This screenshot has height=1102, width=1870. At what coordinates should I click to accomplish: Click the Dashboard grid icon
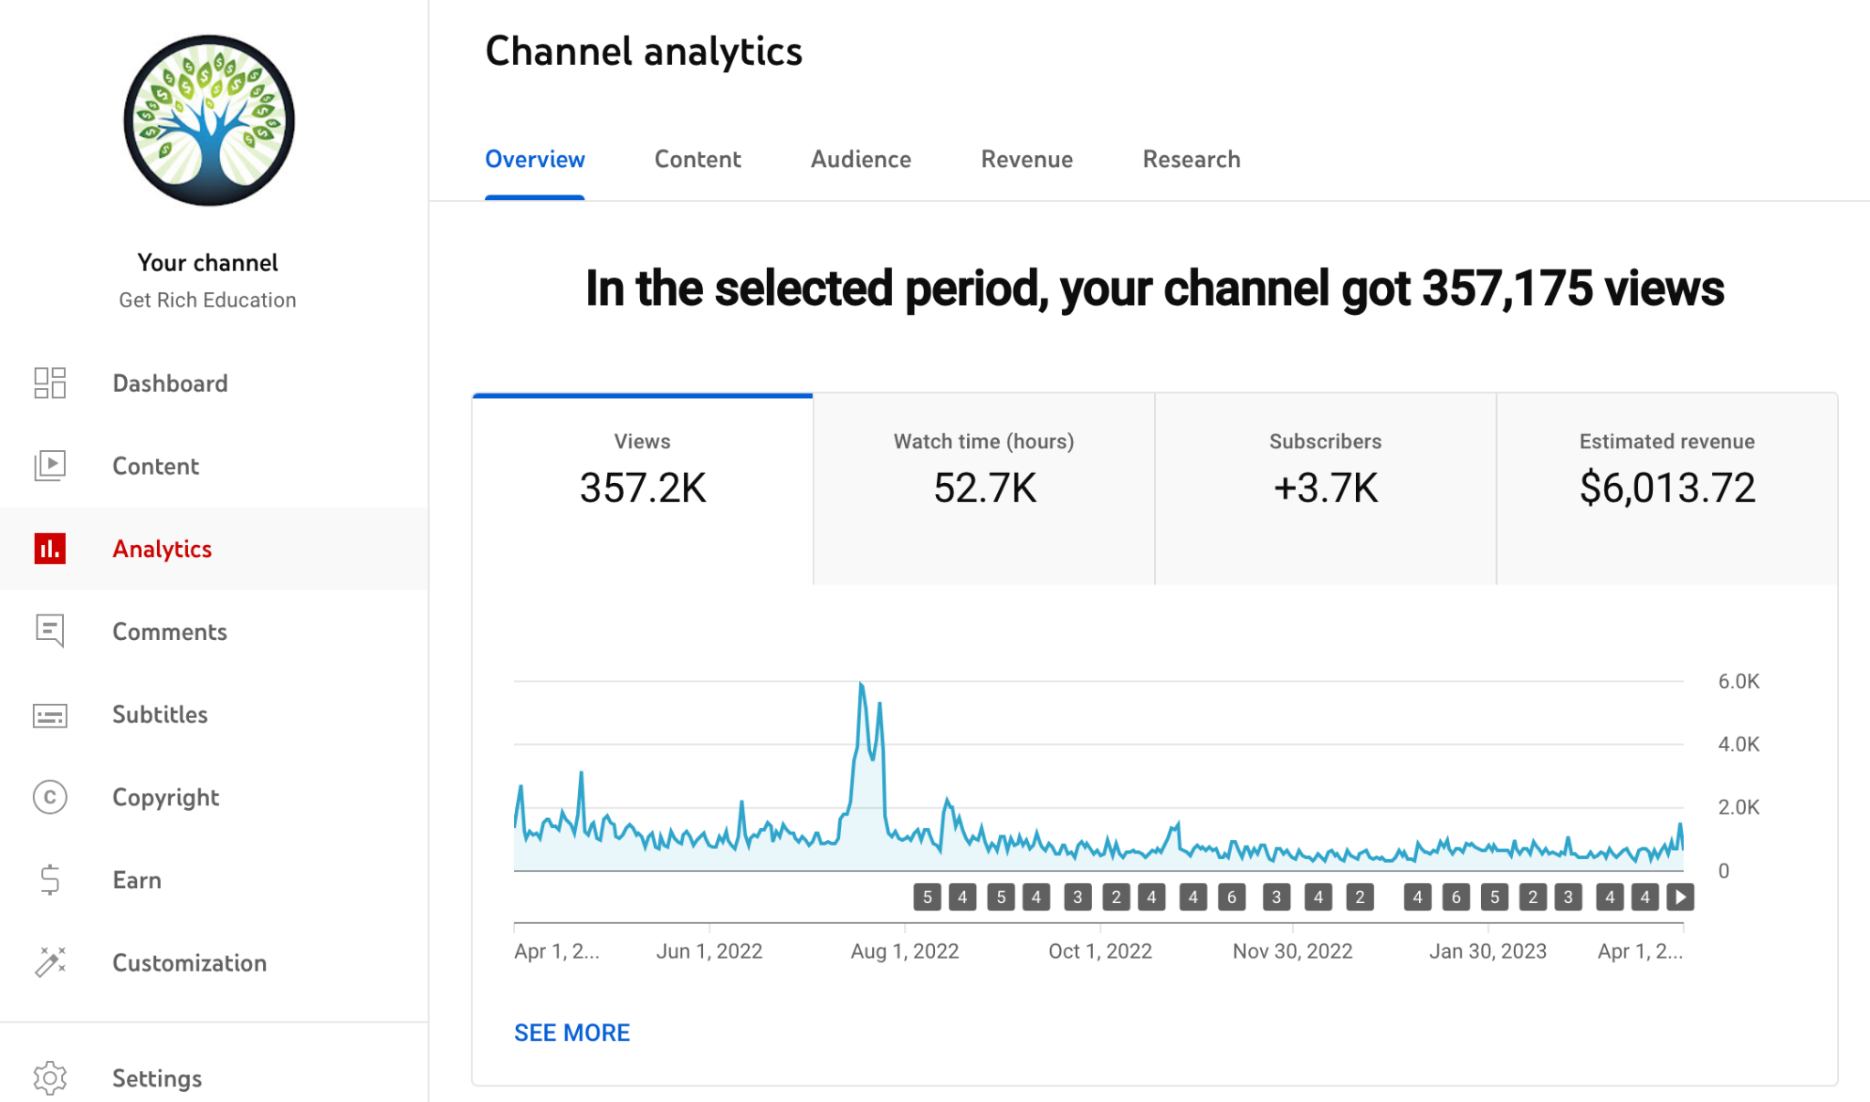point(50,383)
